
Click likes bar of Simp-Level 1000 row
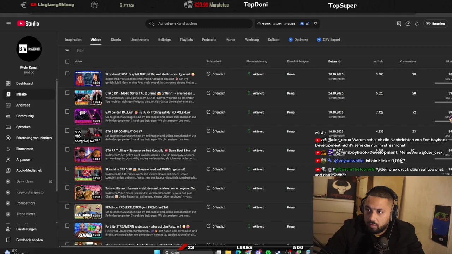point(443,83)
